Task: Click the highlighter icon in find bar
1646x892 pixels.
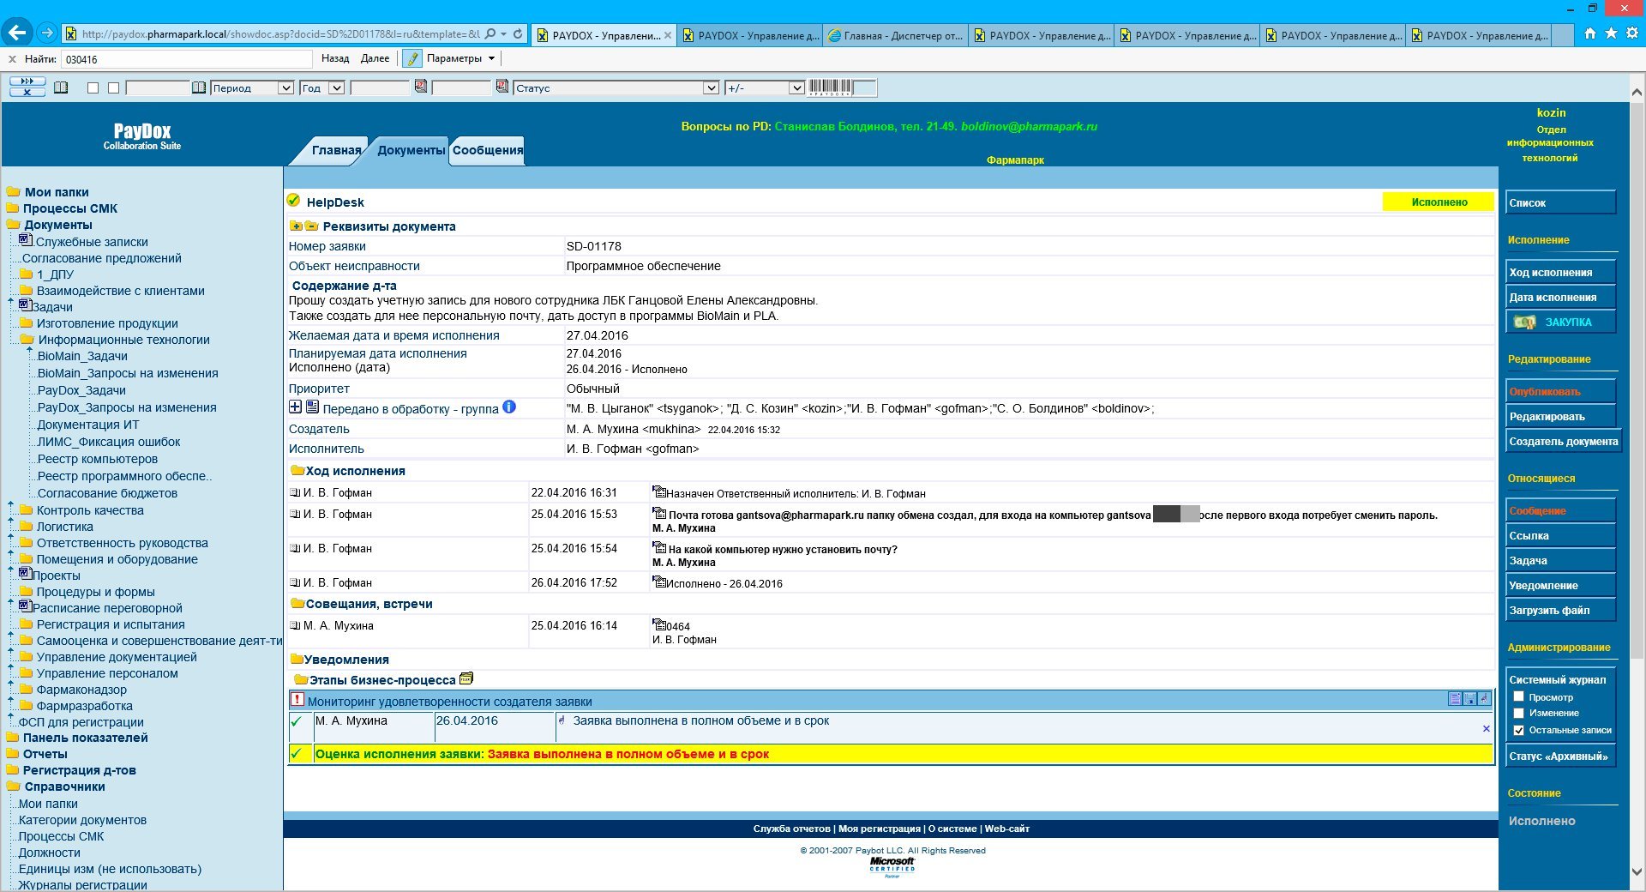Action: 412,58
